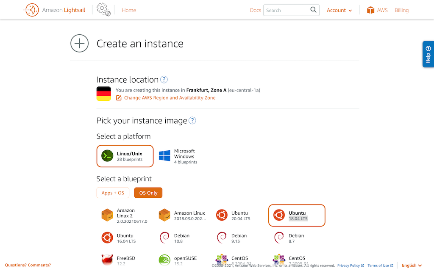Select the Ubuntu 20.04 LTS blueprint icon
The height and width of the screenshot is (271, 434).
pos(222,215)
